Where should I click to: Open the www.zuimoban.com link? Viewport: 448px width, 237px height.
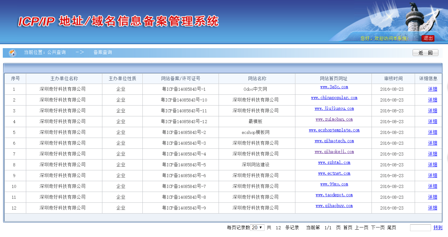click(334, 119)
